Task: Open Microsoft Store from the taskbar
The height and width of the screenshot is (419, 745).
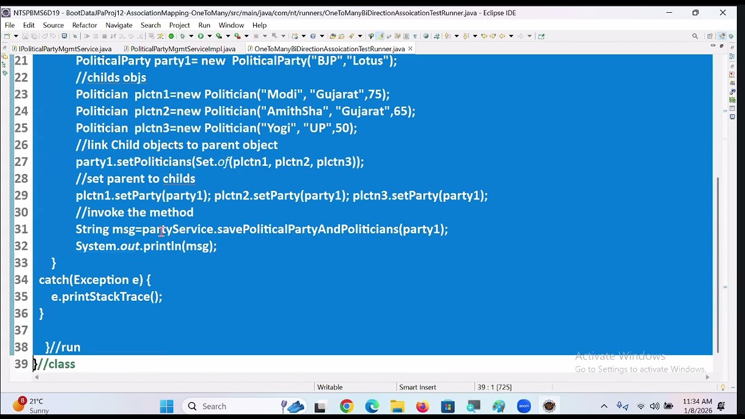Action: [x=448, y=406]
